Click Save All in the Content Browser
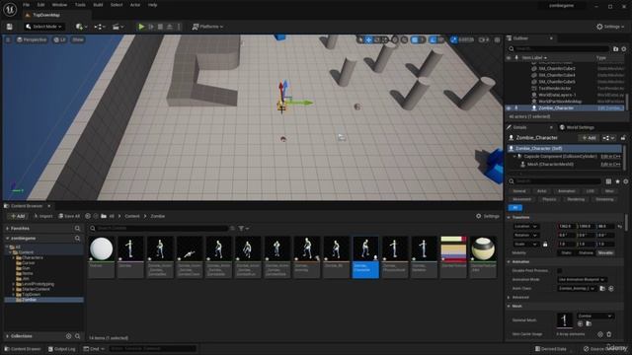The width and height of the screenshot is (632, 355). coord(69,216)
